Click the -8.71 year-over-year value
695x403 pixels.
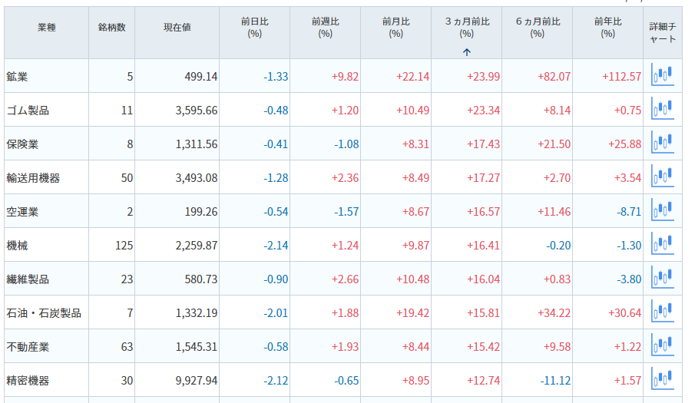point(629,212)
